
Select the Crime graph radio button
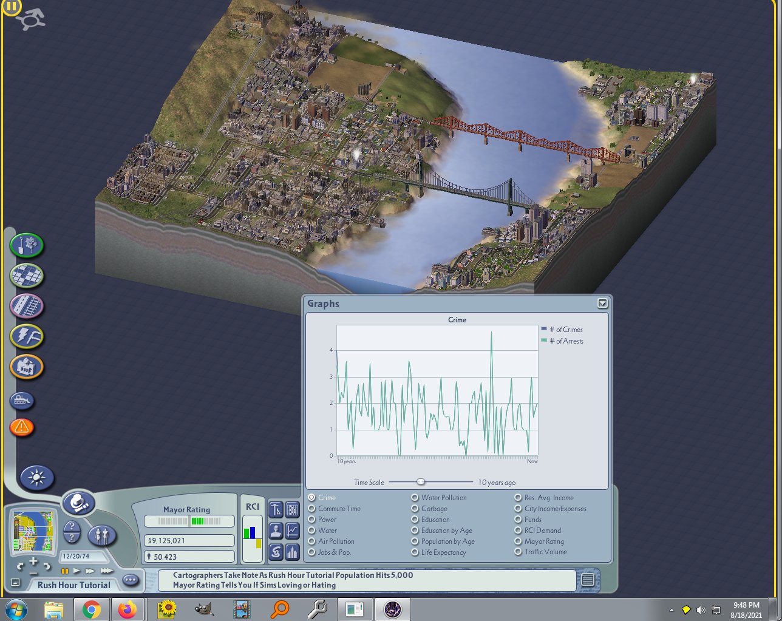click(x=311, y=498)
